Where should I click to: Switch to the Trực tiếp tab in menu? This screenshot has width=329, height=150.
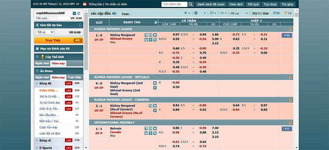click(74, 77)
